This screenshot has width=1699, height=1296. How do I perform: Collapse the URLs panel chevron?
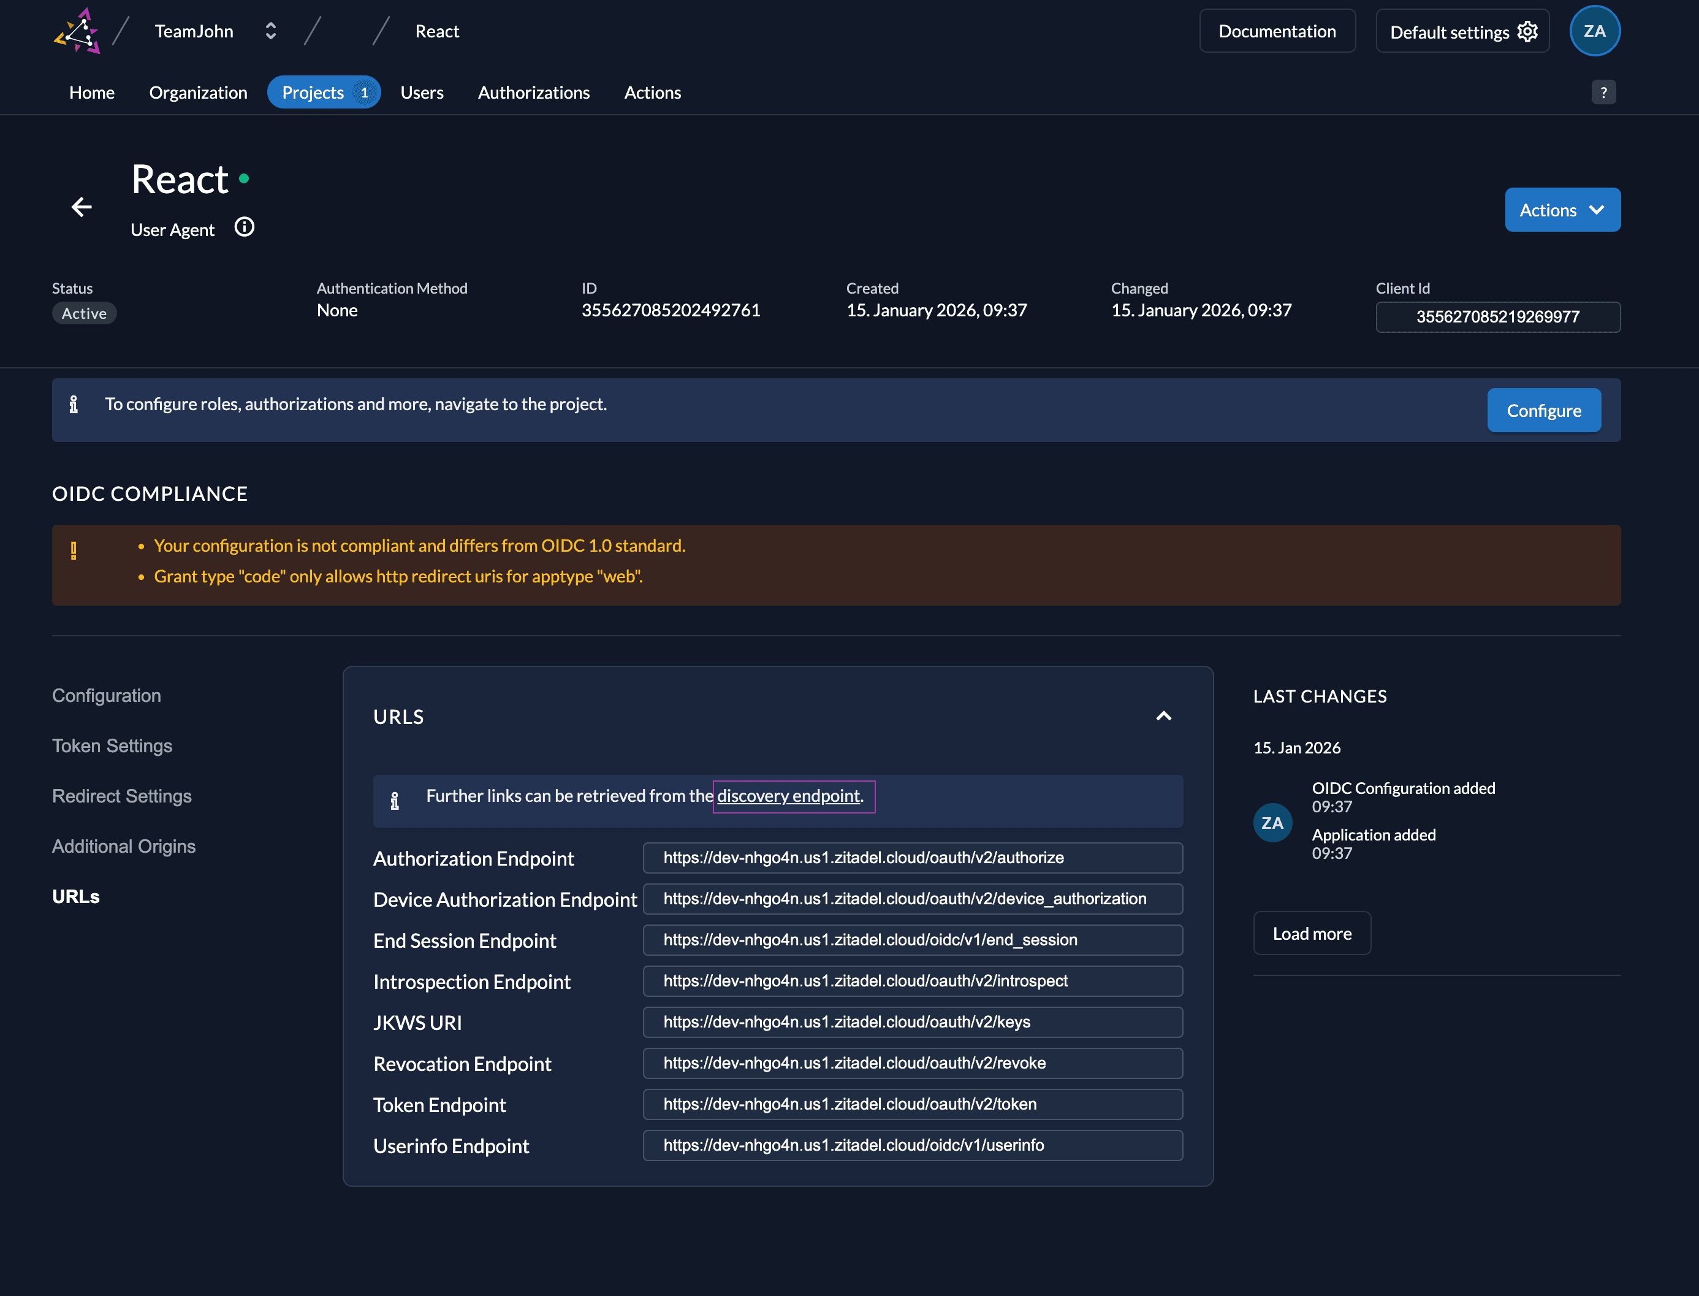coord(1163,717)
